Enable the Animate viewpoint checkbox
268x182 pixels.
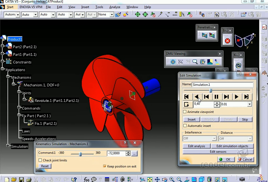click(x=185, y=112)
